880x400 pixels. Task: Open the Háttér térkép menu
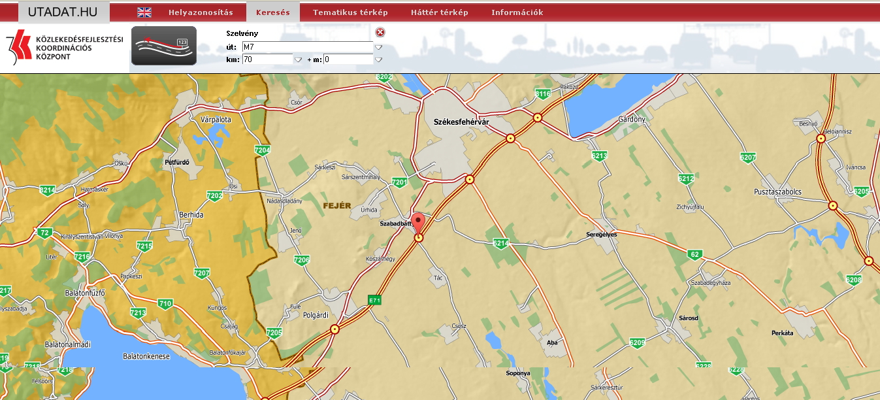pos(439,12)
